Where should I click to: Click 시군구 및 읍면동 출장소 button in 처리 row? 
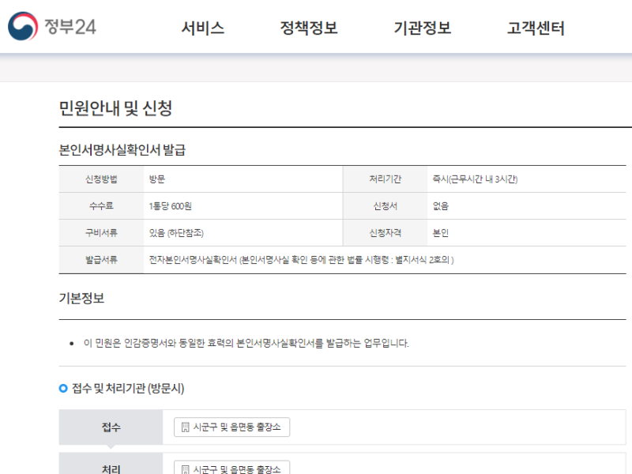click(231, 468)
